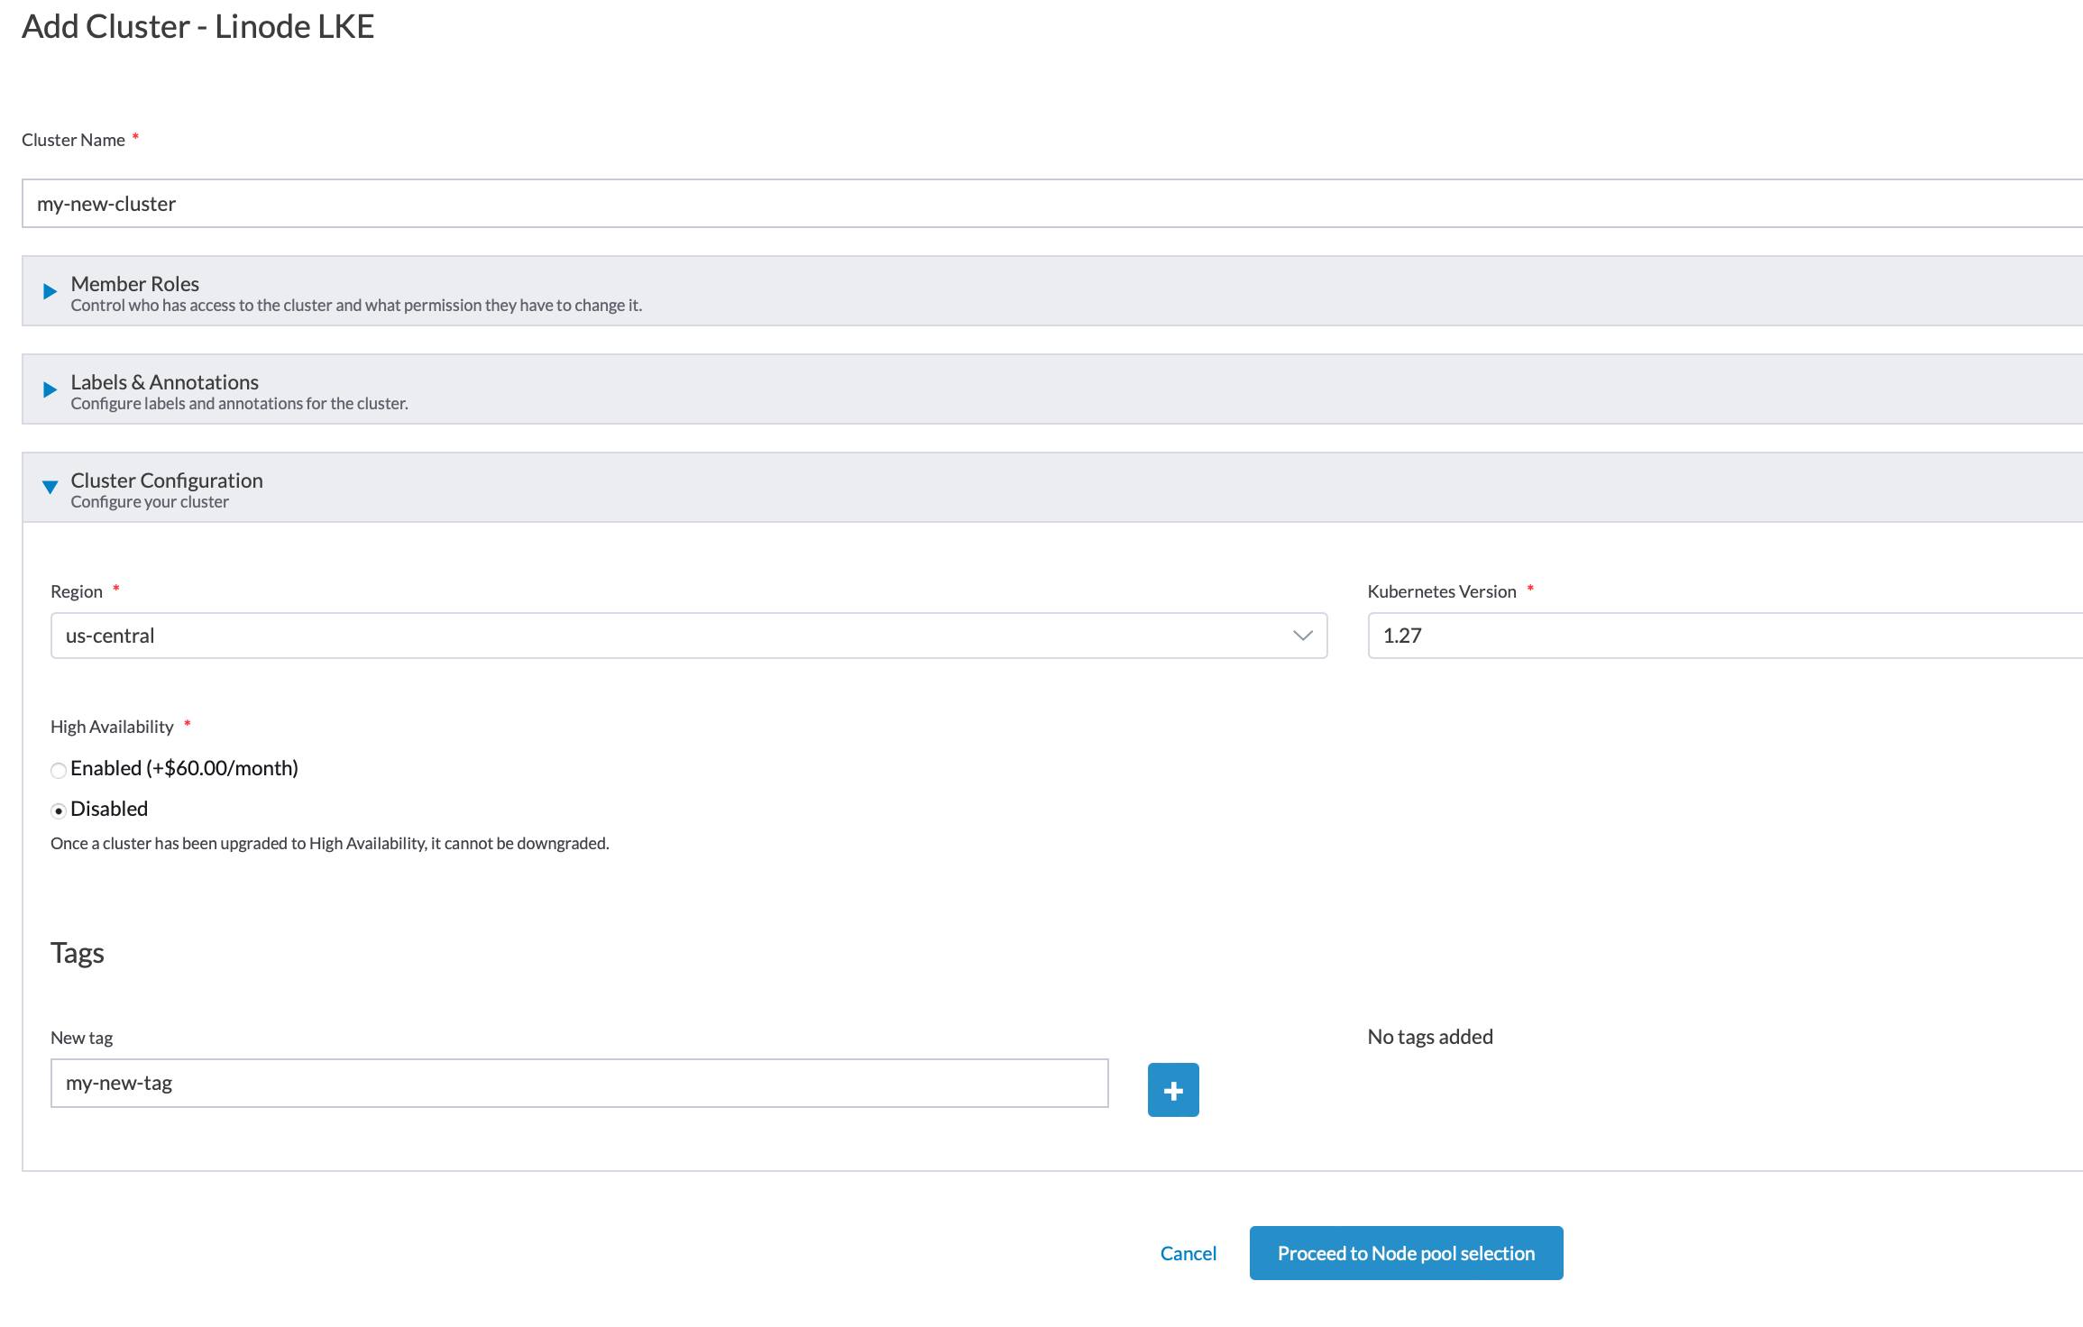Click the Labels & Annotations section header

click(163, 382)
